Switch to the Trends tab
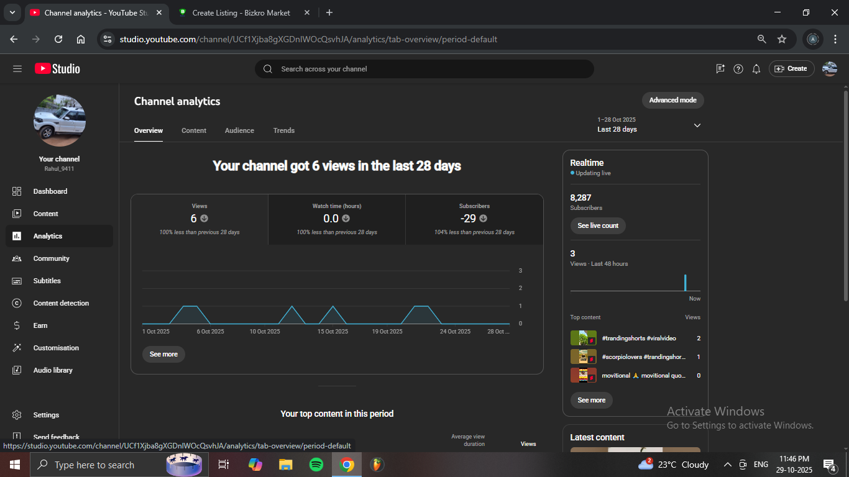Image resolution: width=849 pixels, height=477 pixels. (x=283, y=130)
